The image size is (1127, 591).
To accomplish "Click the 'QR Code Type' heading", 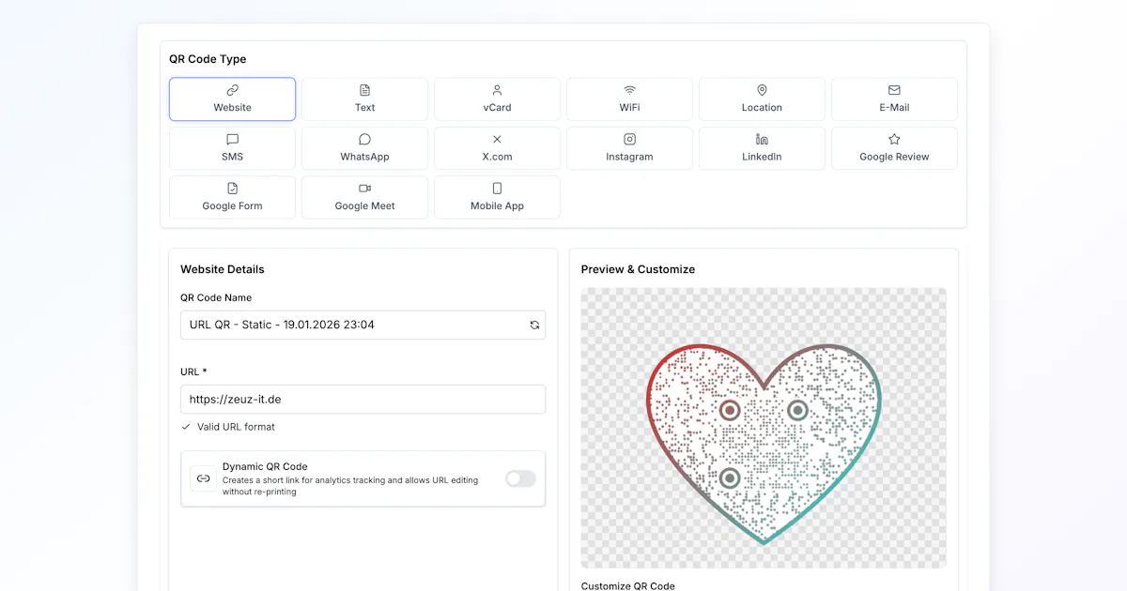I will coord(208,59).
